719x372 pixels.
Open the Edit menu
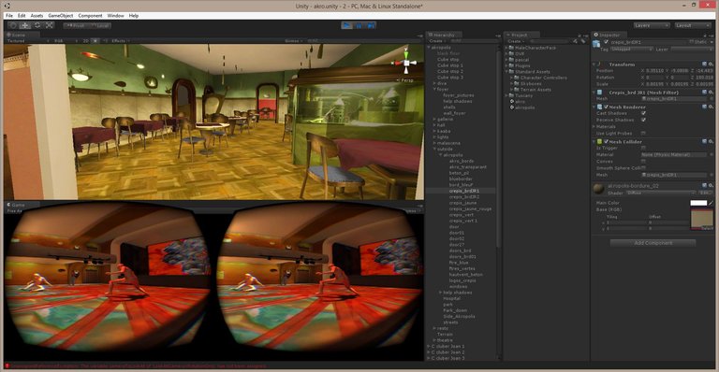coord(22,16)
